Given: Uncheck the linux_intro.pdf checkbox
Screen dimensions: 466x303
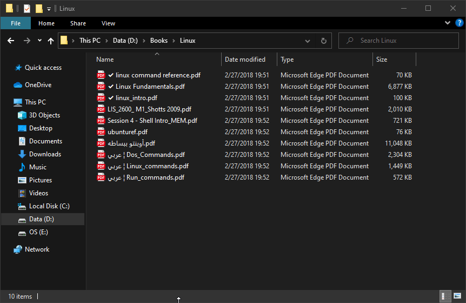Looking at the screenshot, I should 111,98.
